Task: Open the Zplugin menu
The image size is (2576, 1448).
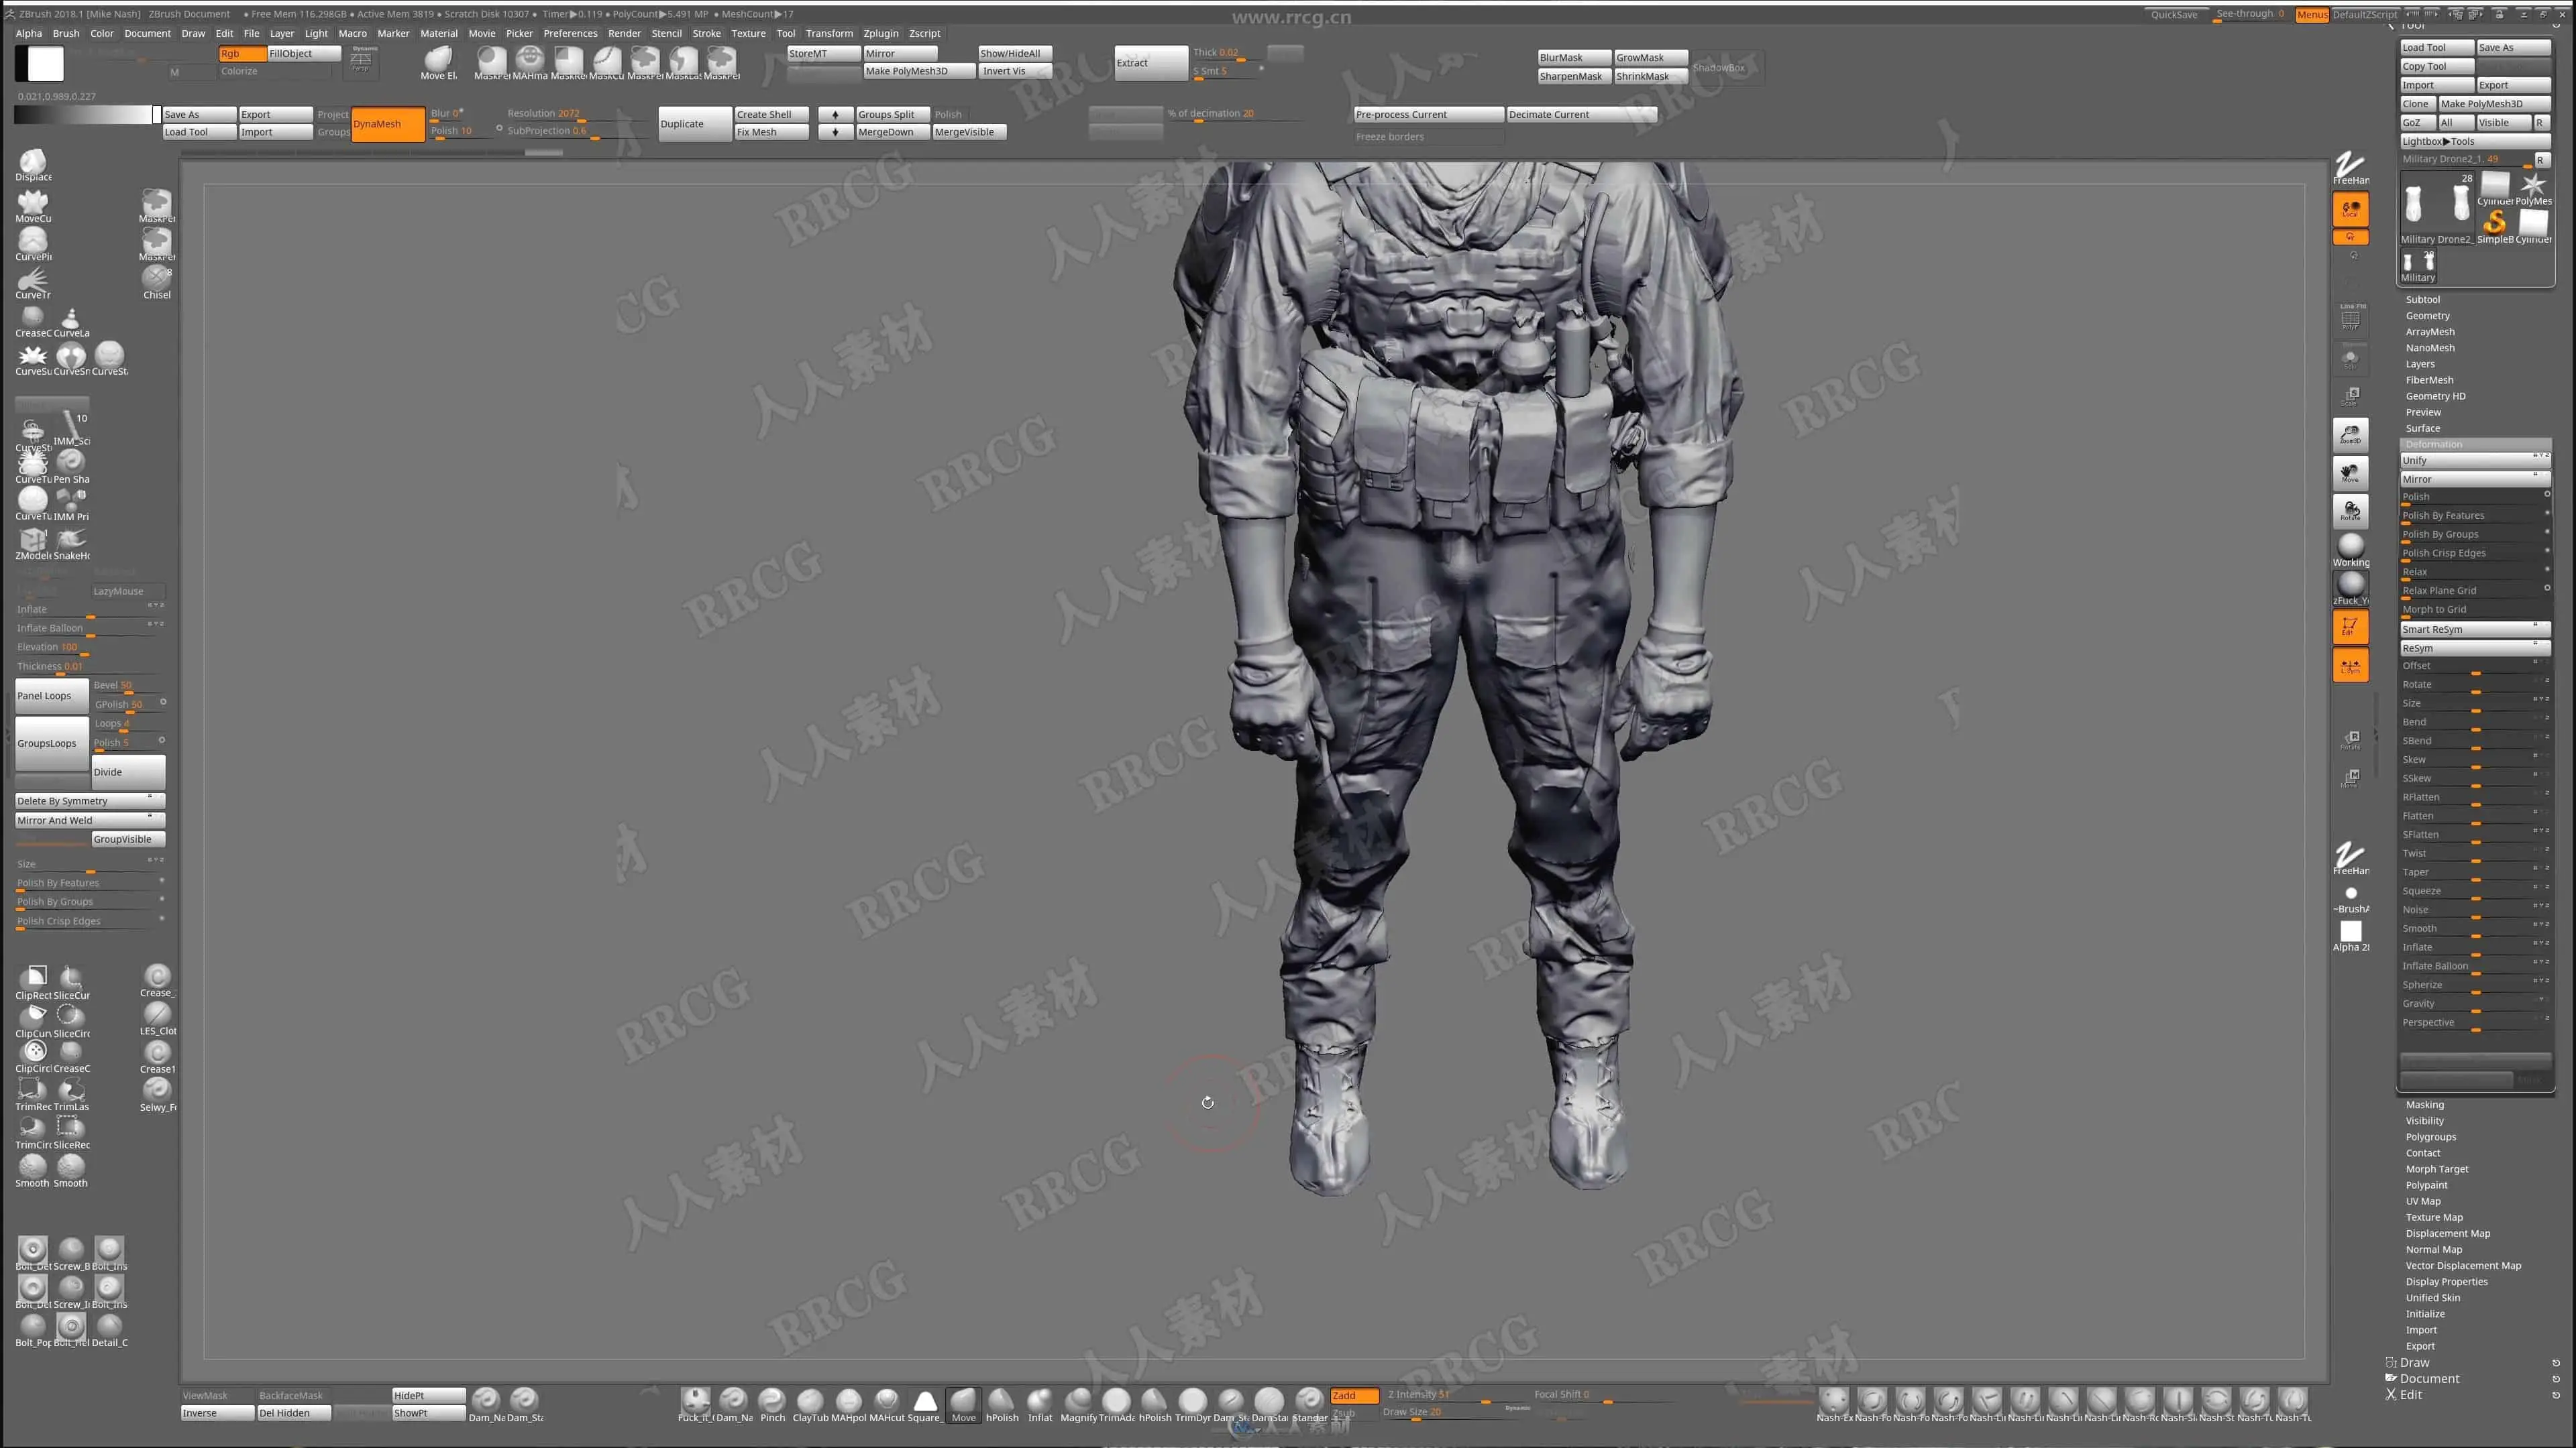Action: (880, 33)
